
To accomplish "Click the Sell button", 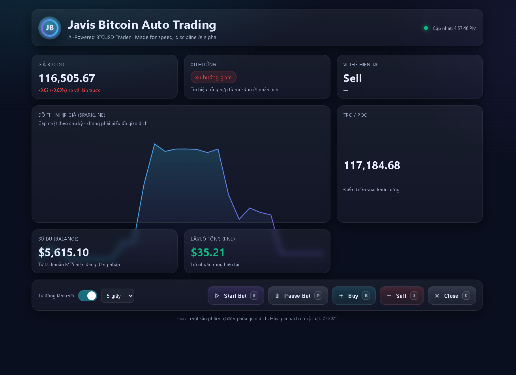I will coord(402,295).
